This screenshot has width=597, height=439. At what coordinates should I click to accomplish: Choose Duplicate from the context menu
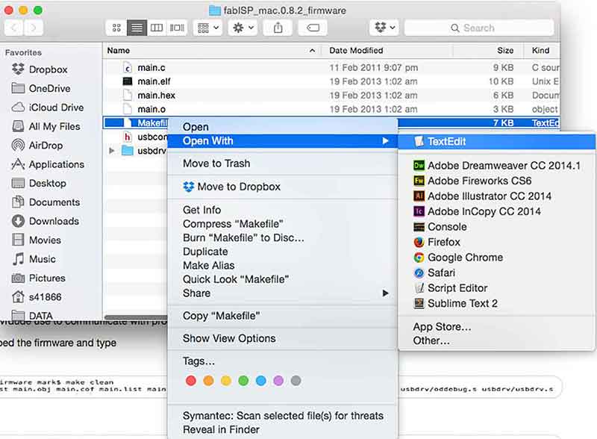tap(283, 252)
